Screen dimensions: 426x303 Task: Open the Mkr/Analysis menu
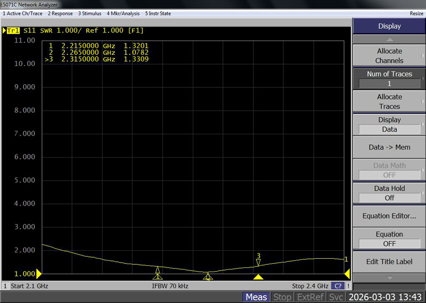pyautogui.click(x=123, y=13)
